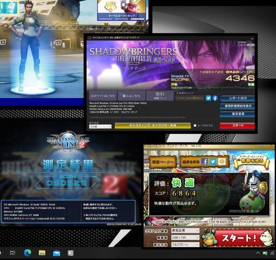This screenshot has width=276, height=260.
Task: Click the 公式サイトはこちら button
Action: click(103, 96)
